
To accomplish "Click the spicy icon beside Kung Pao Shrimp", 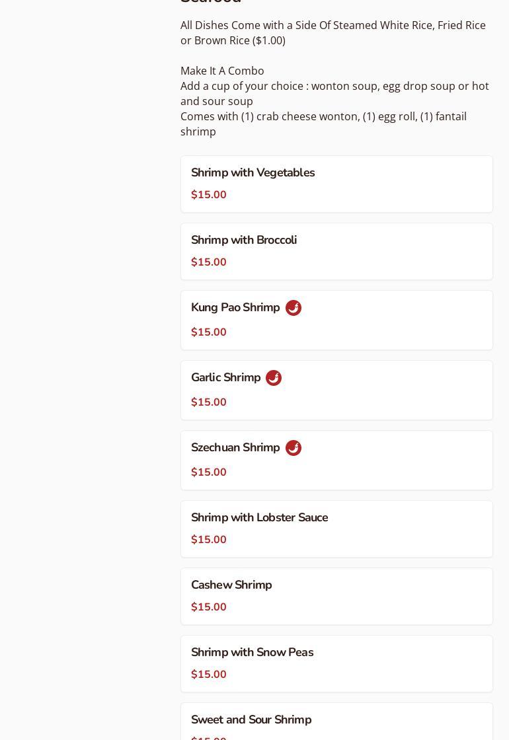I will (x=294, y=308).
